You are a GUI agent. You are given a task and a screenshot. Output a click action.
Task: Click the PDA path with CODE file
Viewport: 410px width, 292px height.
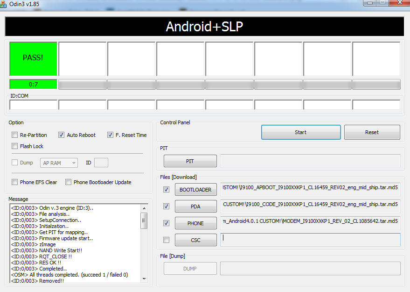pyautogui.click(x=310, y=206)
